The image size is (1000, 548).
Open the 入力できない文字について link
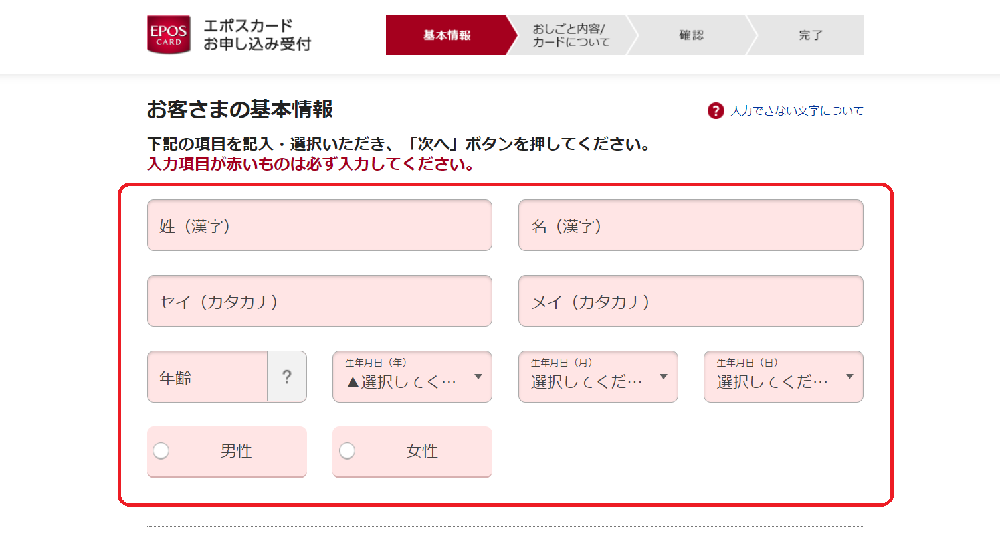(x=797, y=111)
